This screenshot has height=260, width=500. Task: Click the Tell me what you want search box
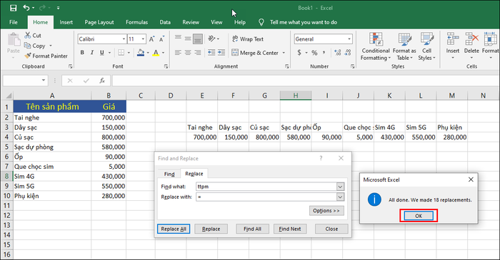tap(304, 22)
